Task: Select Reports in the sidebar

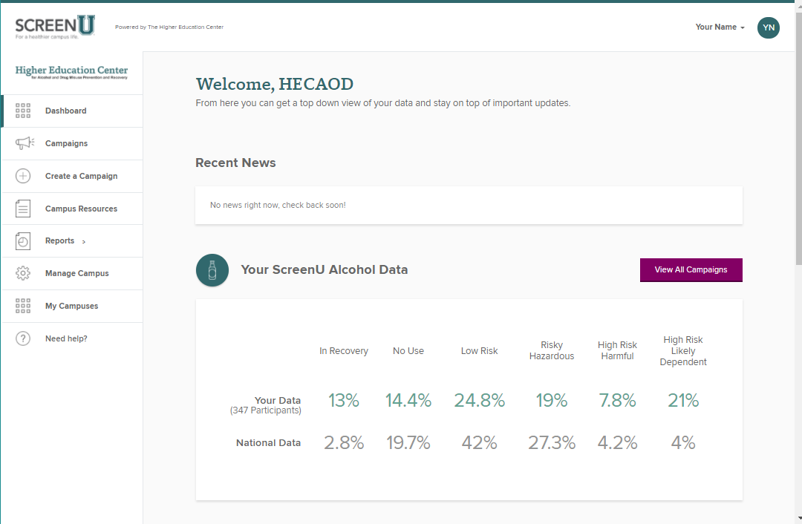Action: point(72,240)
